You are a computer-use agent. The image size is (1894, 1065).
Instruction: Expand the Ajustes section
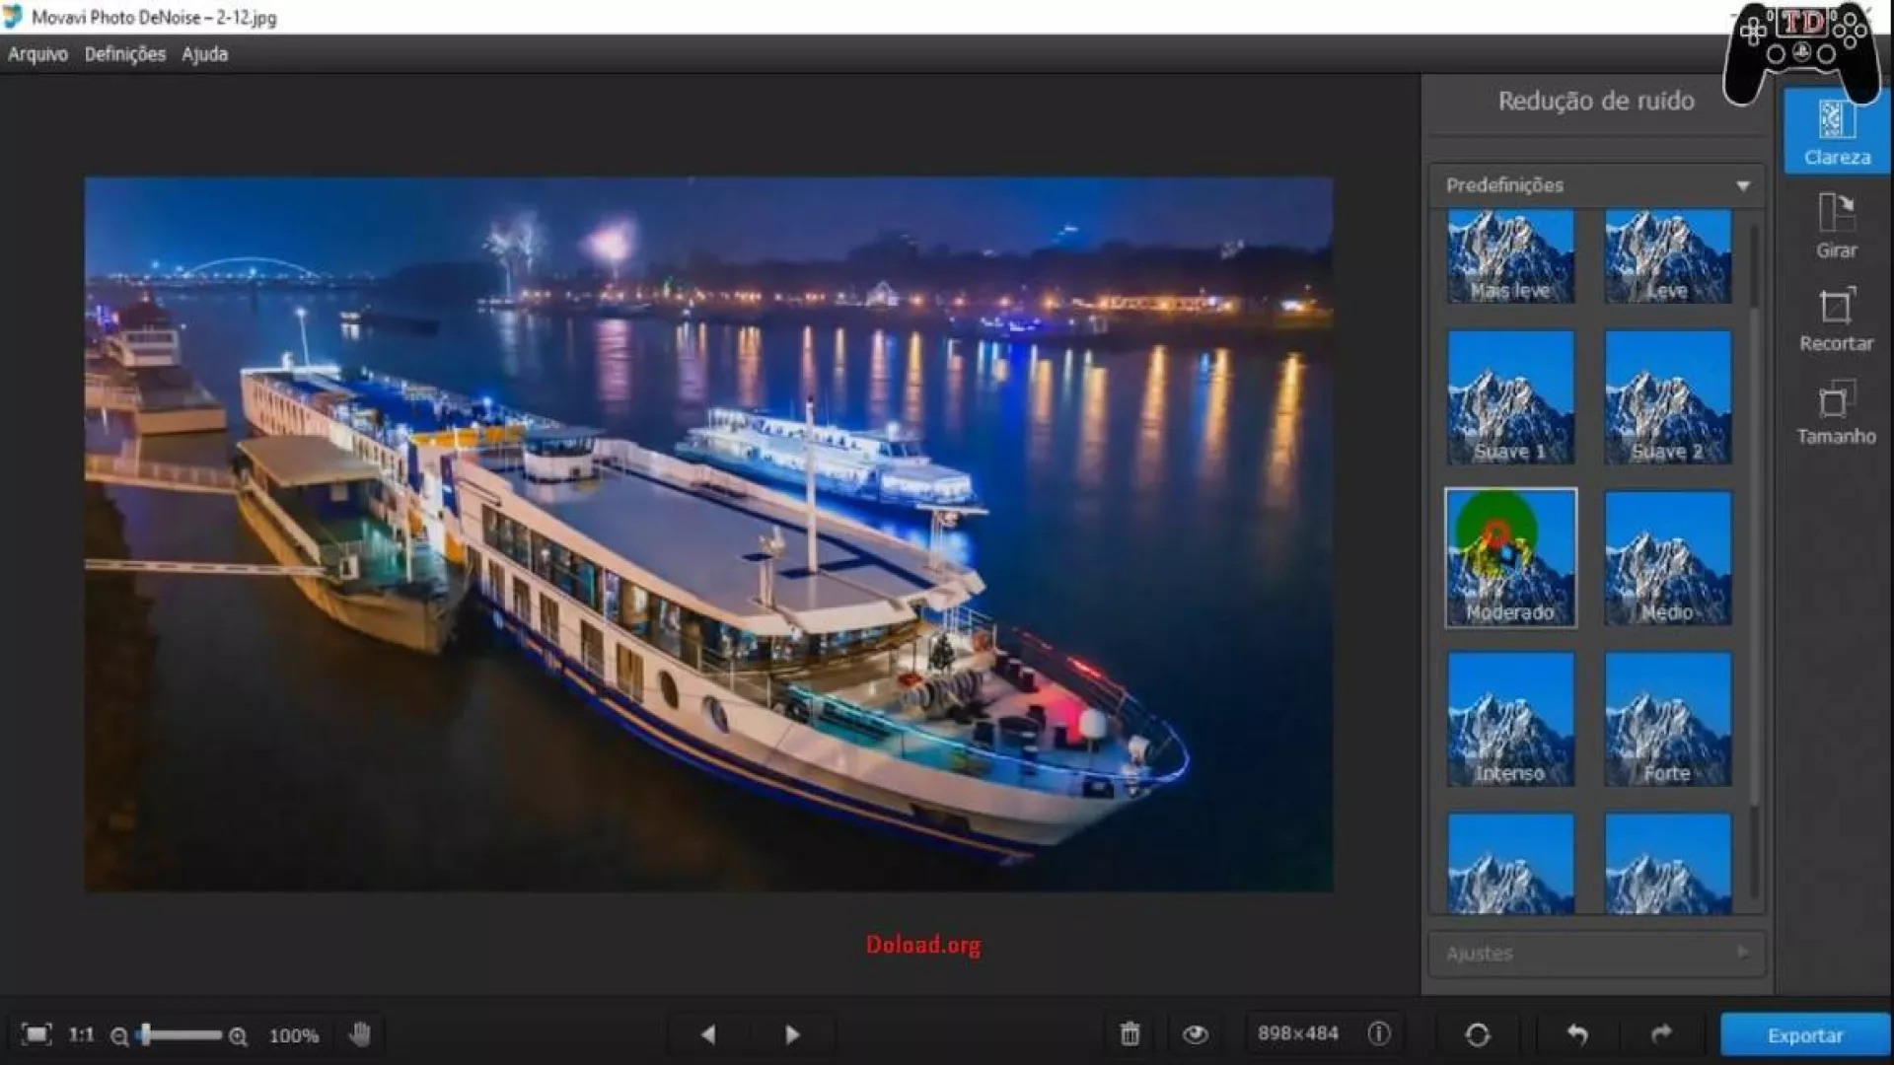(1742, 953)
